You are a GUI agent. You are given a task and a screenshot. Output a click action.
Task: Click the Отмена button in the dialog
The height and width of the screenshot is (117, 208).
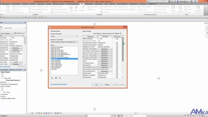tap(107, 84)
